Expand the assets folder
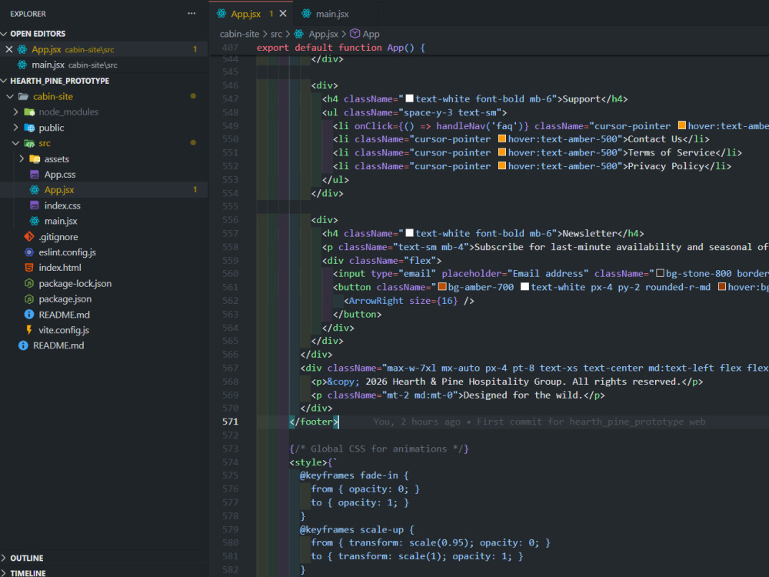The width and height of the screenshot is (769, 577). [x=22, y=158]
